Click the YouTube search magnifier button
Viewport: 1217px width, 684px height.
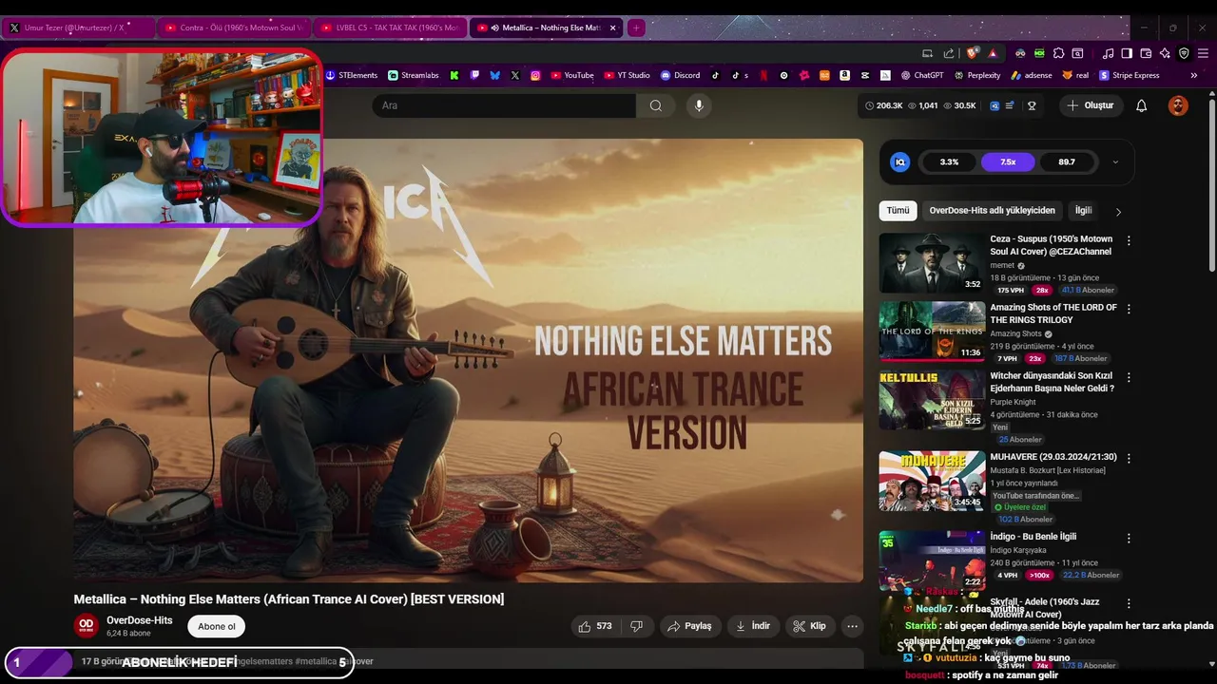pyautogui.click(x=655, y=105)
